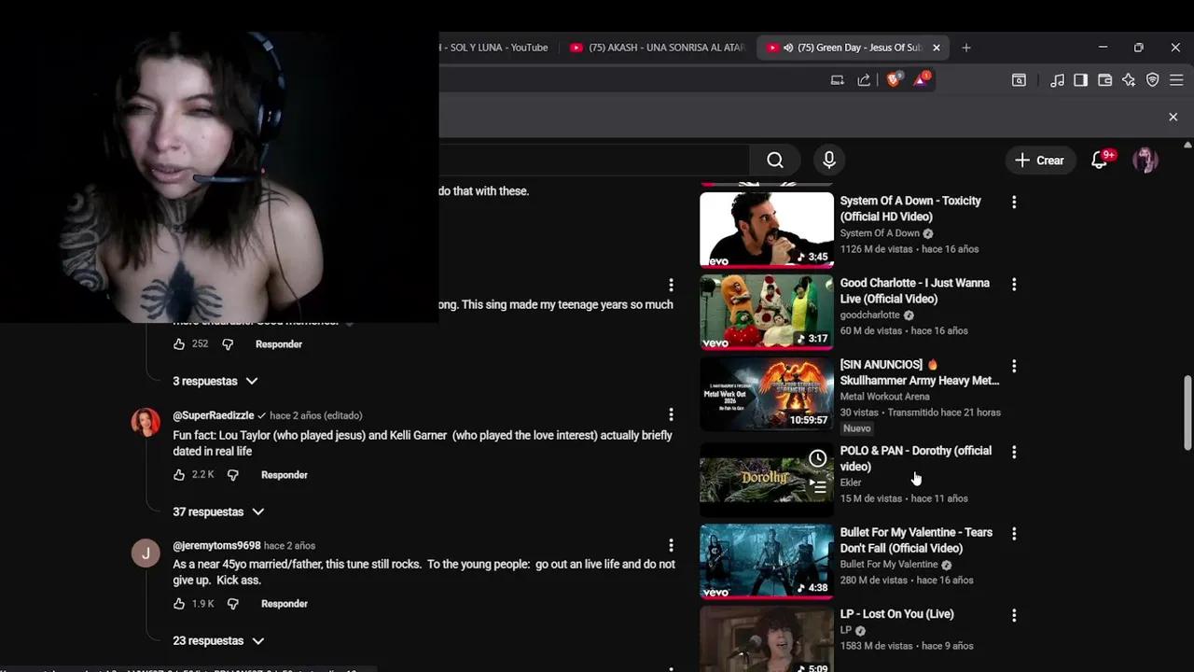
Task: Open Bullet For My Valentine video thumbnail
Action: 767,561
